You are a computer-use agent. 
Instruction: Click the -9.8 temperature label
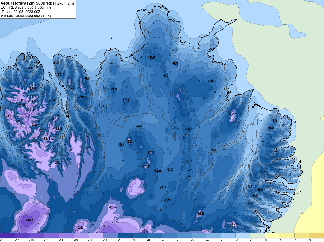pos(139,126)
